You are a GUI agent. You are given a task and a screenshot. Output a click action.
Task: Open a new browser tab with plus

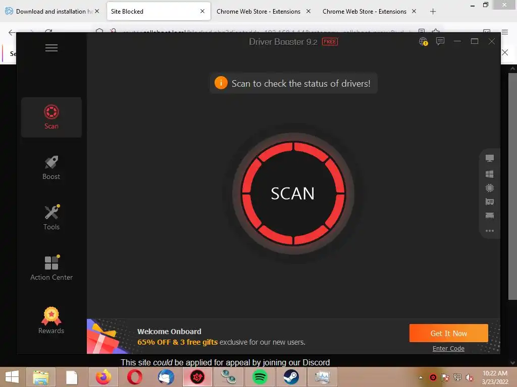click(433, 12)
